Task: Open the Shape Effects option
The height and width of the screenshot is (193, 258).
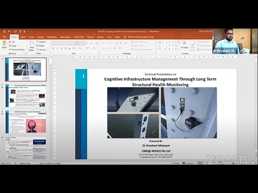Action: click(x=205, y=49)
